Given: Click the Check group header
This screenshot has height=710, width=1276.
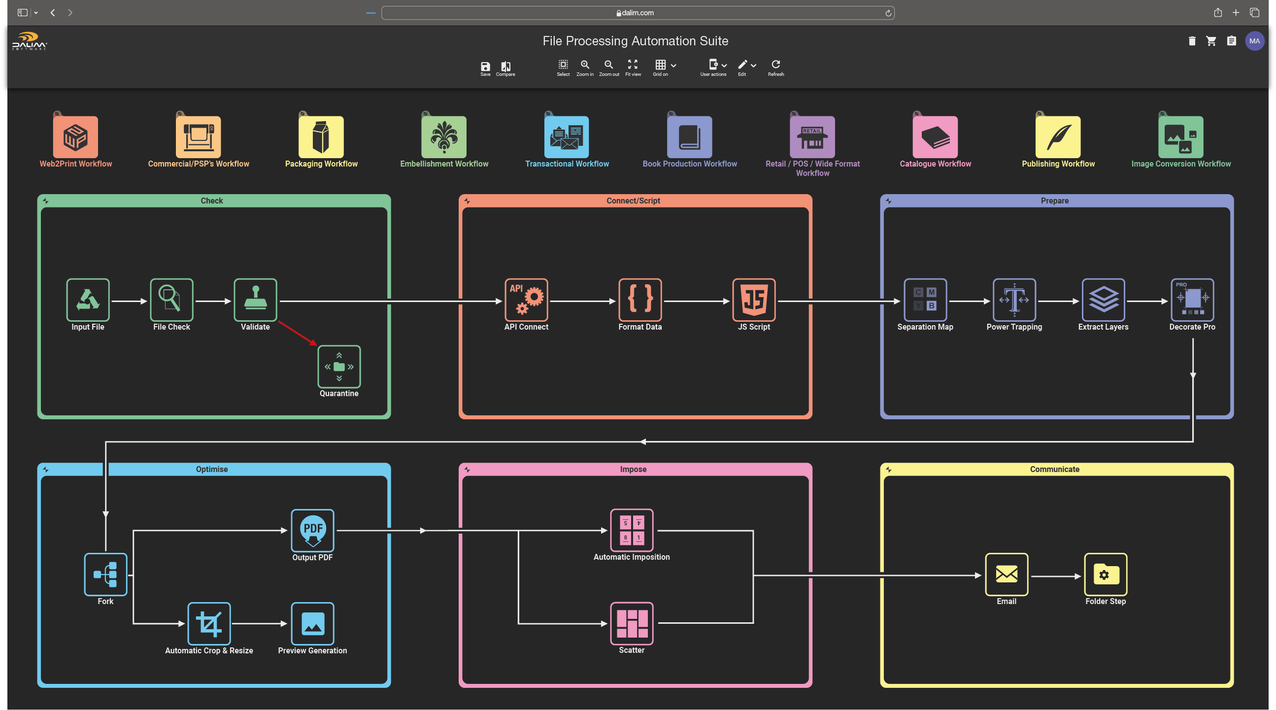Looking at the screenshot, I should coord(213,201).
